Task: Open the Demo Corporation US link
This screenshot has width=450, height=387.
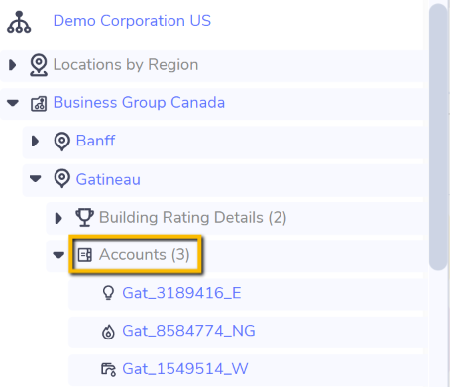Action: point(132,21)
